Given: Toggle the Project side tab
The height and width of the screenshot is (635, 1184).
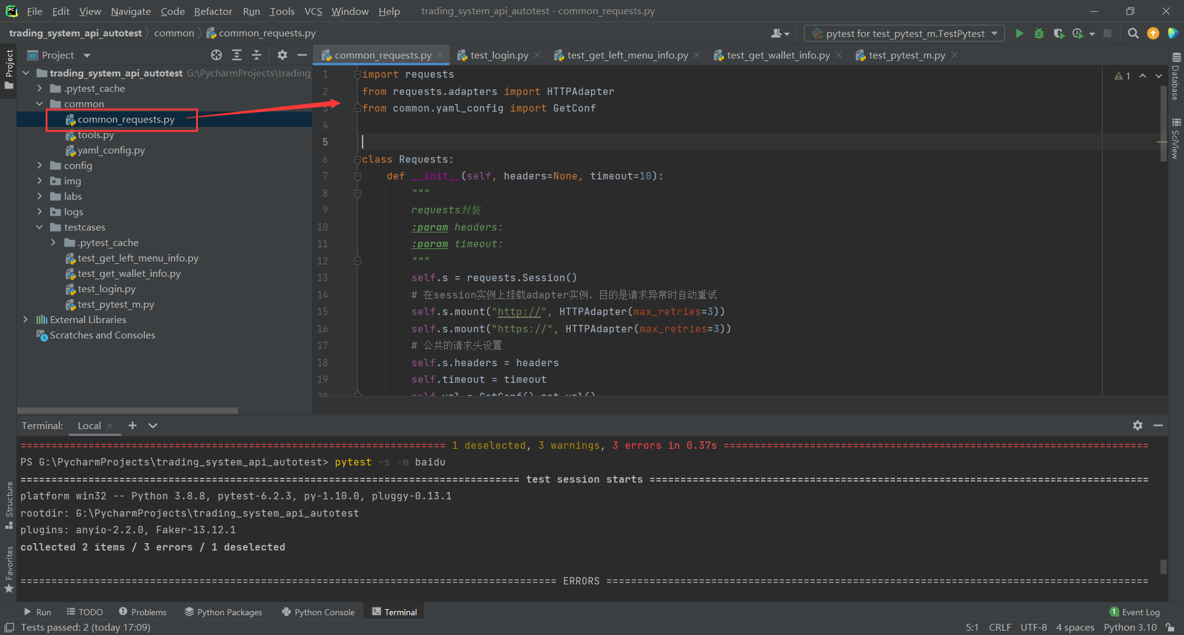Looking at the screenshot, I should coord(9,68).
